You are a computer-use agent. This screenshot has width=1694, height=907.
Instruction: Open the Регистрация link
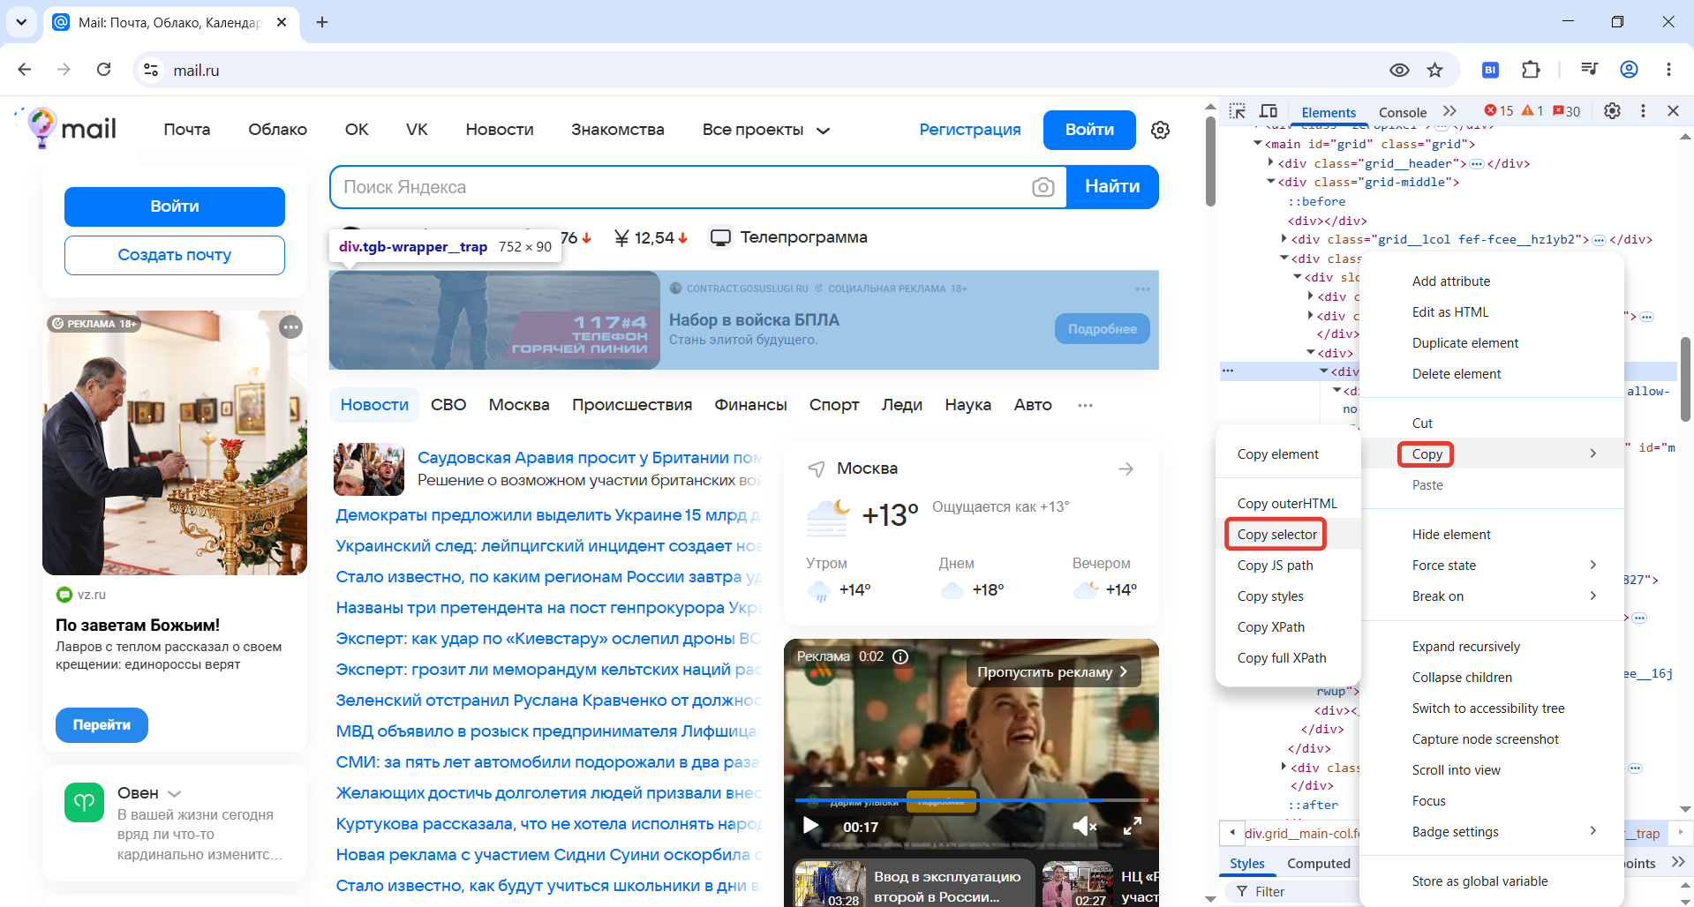coord(969,130)
